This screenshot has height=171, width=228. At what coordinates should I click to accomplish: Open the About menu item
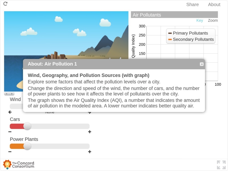(x=214, y=5)
